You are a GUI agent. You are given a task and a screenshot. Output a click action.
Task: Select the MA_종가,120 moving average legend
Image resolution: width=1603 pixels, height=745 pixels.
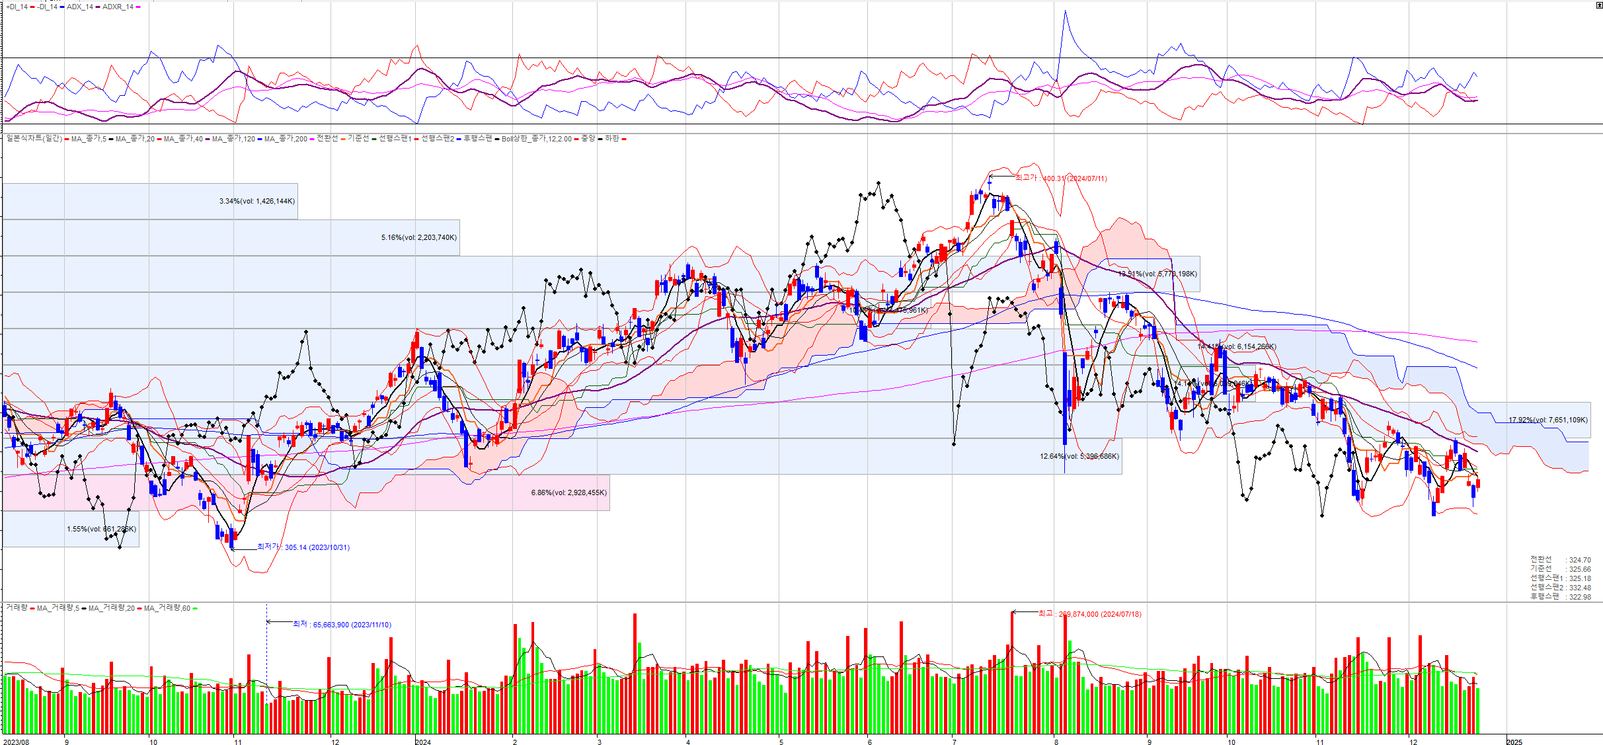(x=233, y=139)
